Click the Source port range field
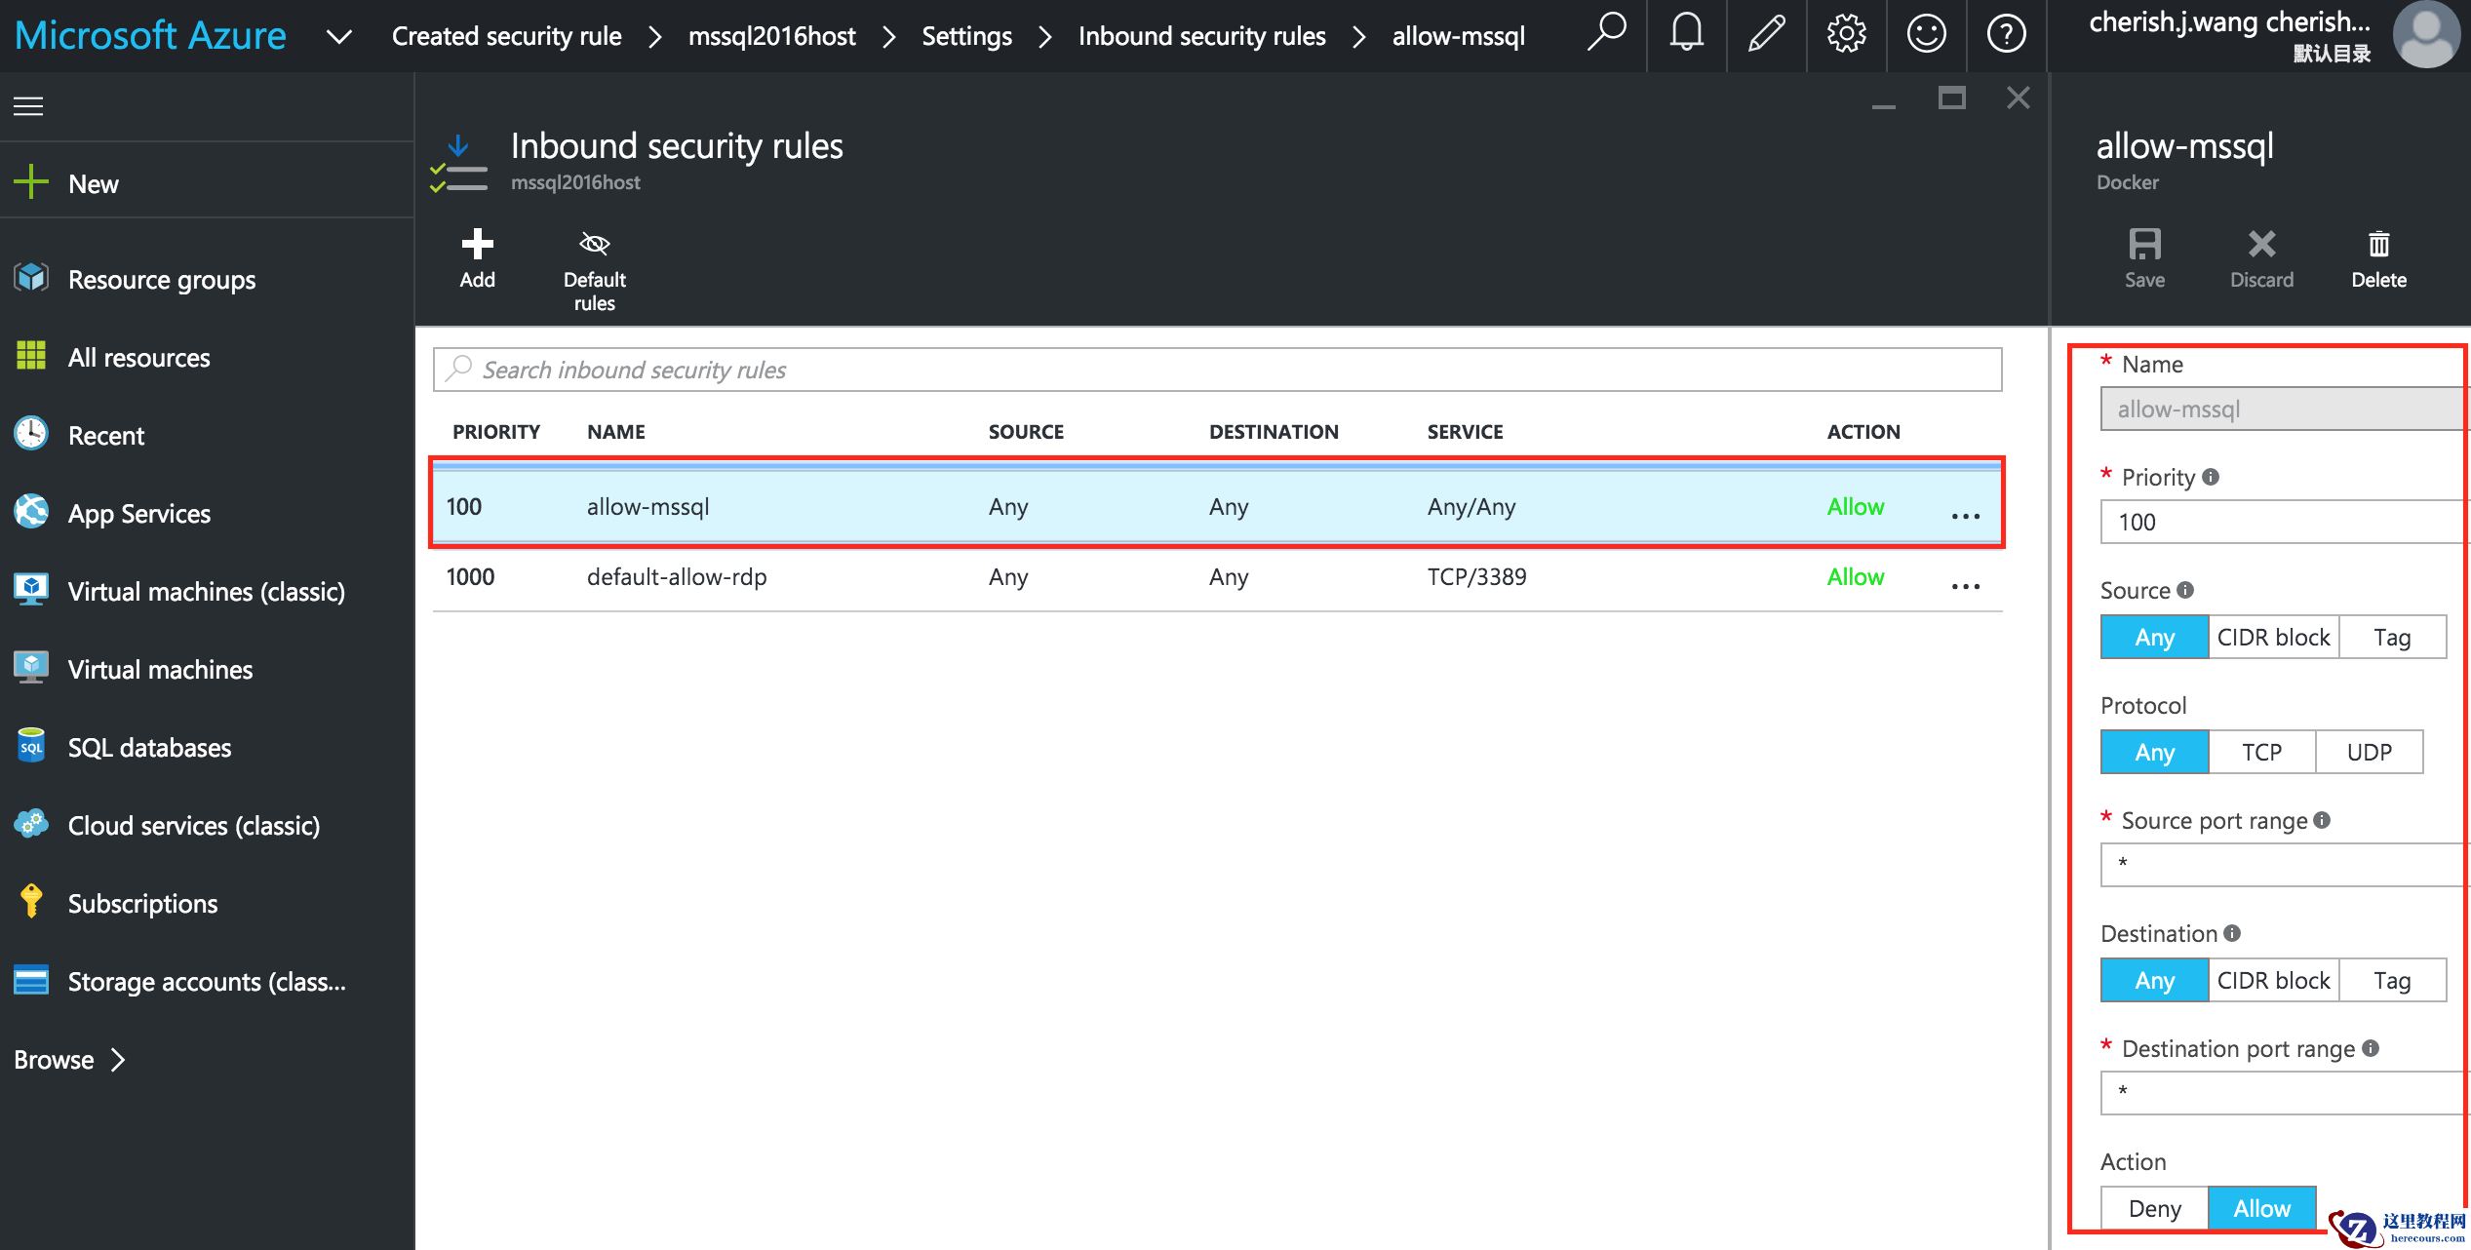Screen dimensions: 2471x1250 coord(2285,865)
